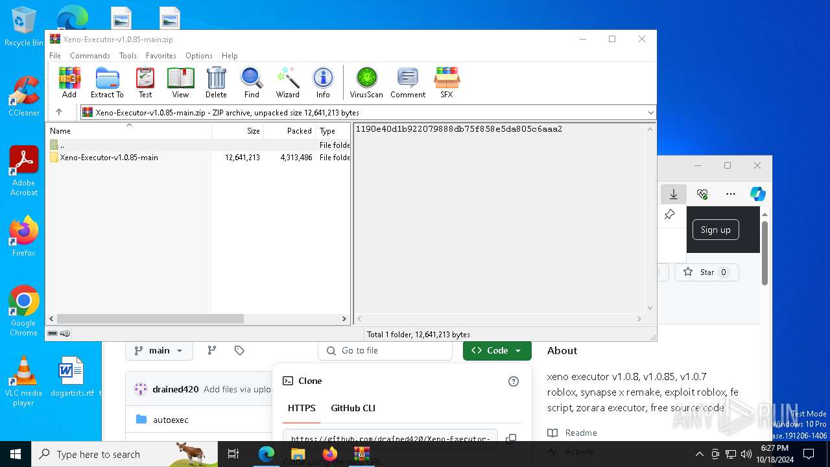This screenshot has width=830, height=467.
Task: Switch to the HTTPS clone tab
Action: coord(302,408)
